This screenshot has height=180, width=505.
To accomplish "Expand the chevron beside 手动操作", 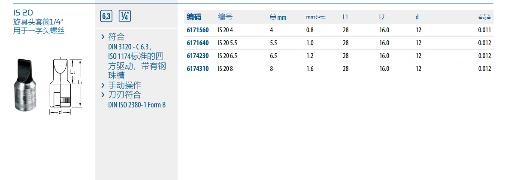I will (x=103, y=85).
